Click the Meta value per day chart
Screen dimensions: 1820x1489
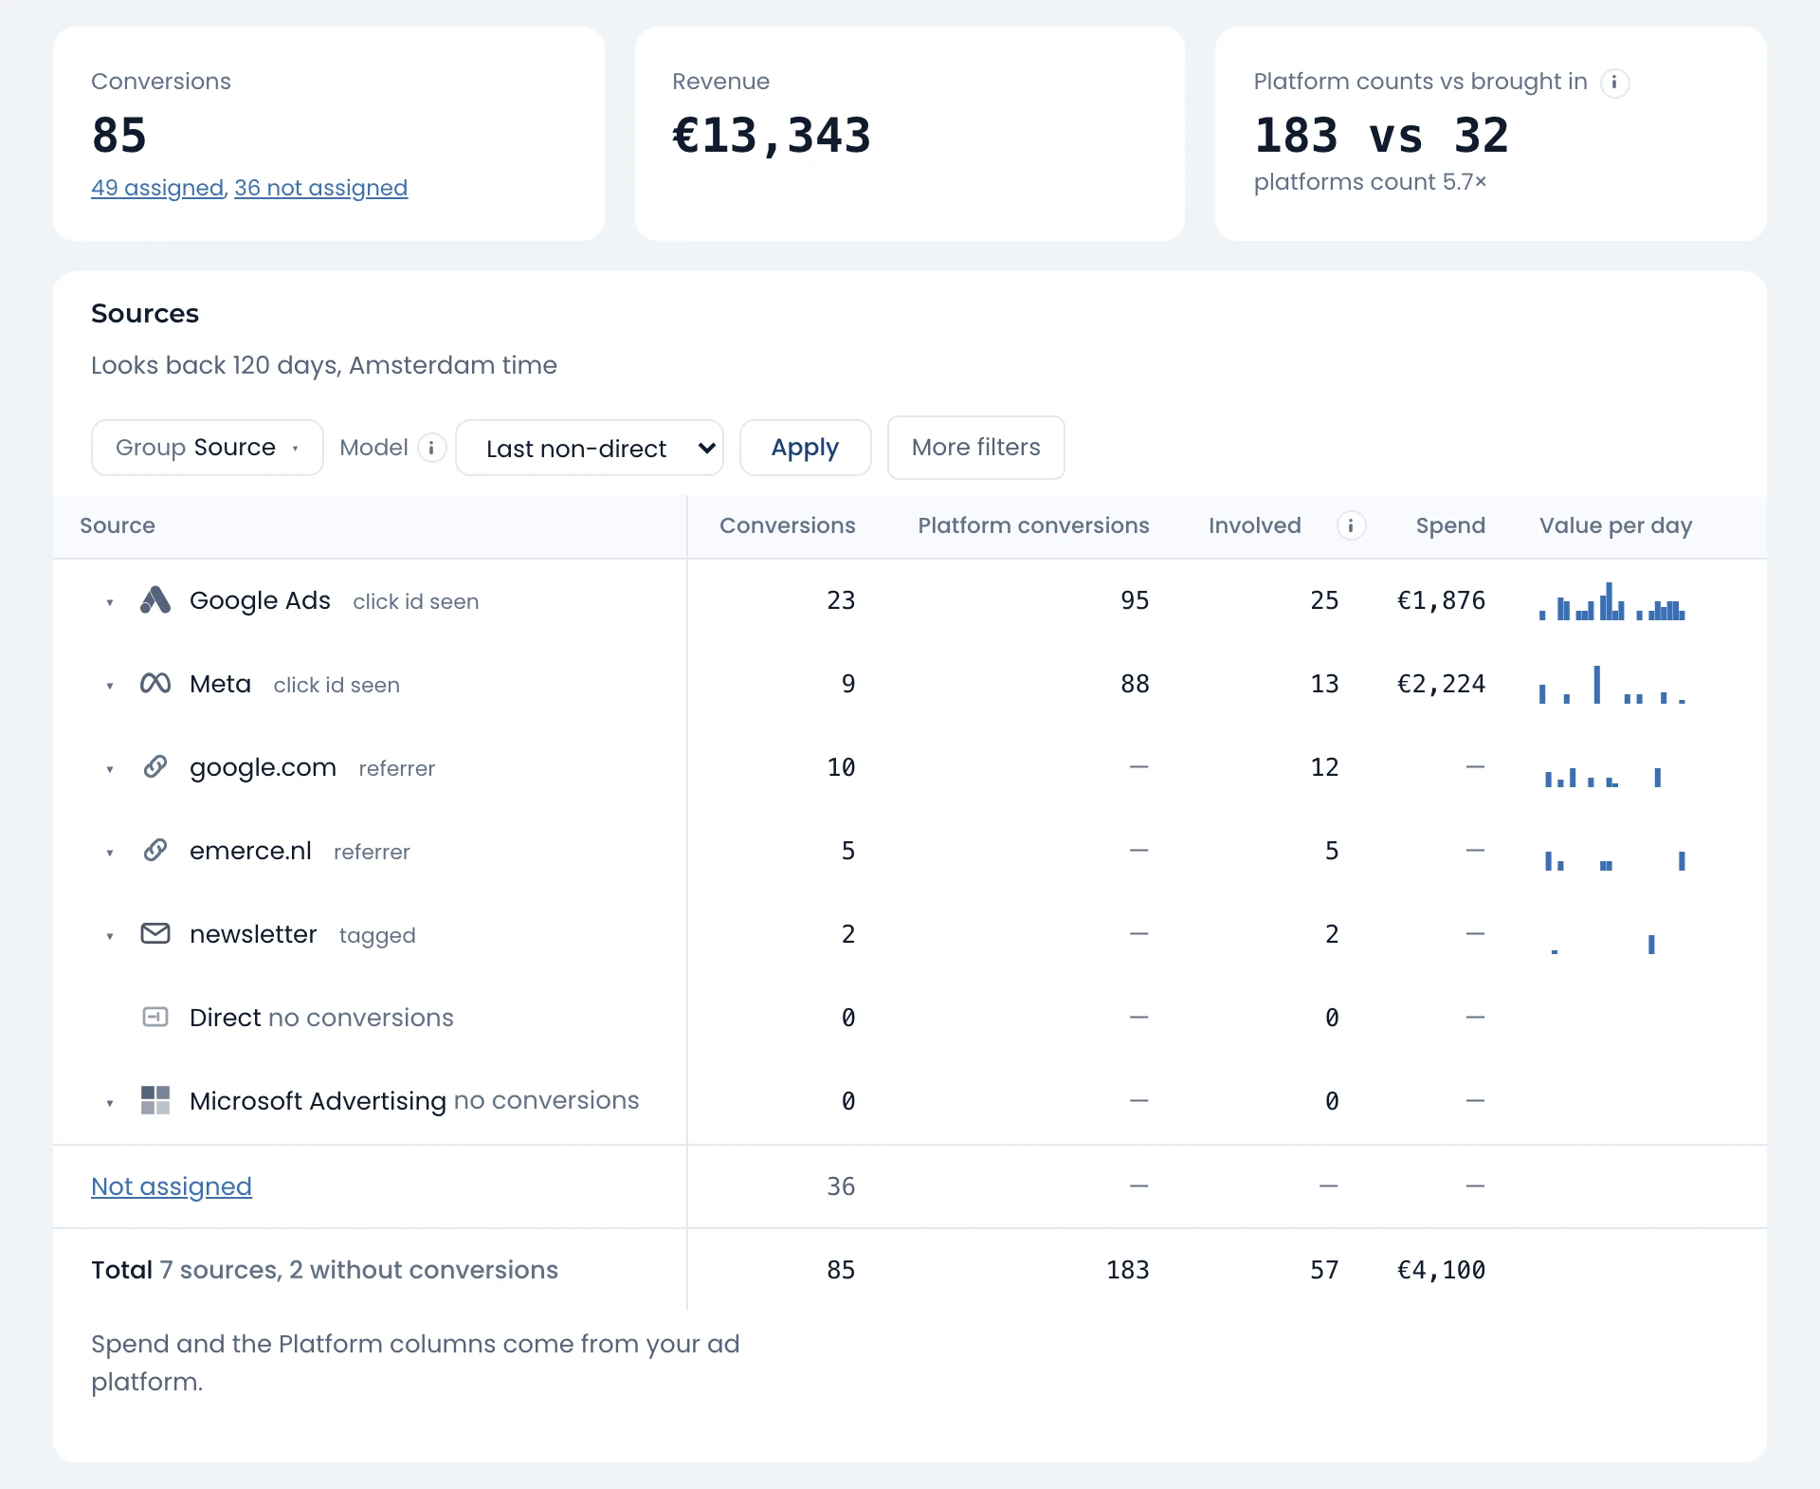tap(1612, 684)
